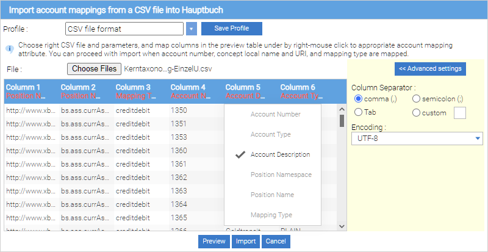Image resolution: width=488 pixels, height=252 pixels.
Task: Click the Save Profile button
Action: pyautogui.click(x=231, y=29)
